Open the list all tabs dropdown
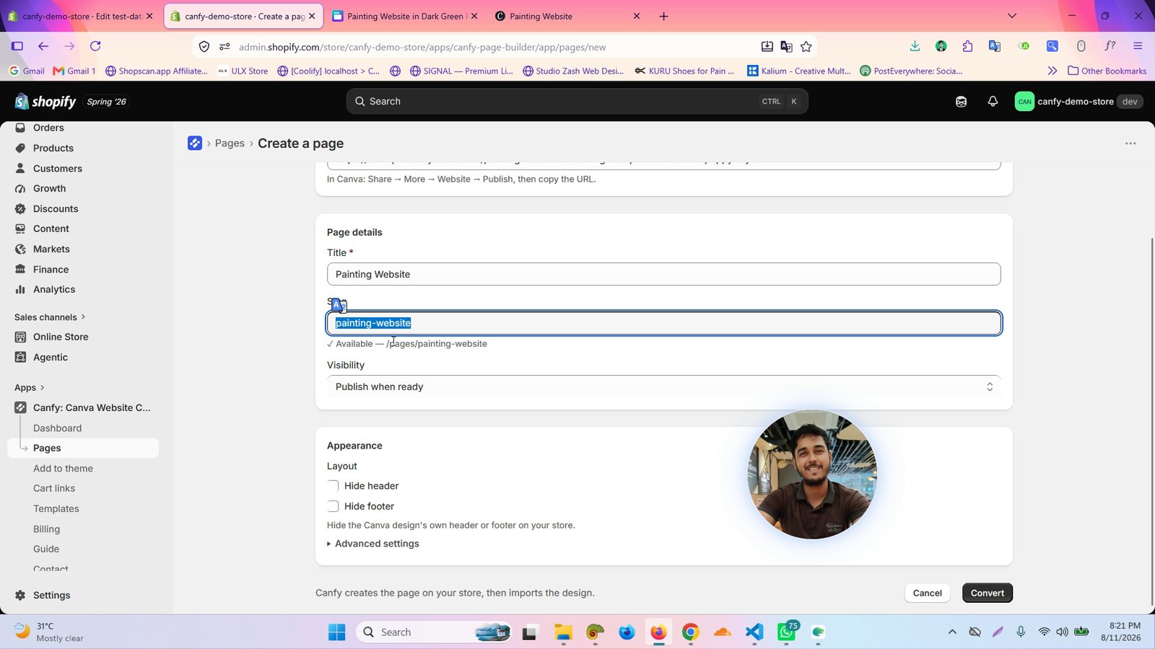This screenshot has width=1155, height=649. click(1012, 16)
